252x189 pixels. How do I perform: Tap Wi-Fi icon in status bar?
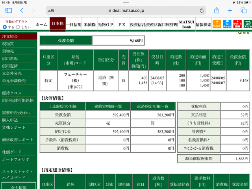click(x=234, y=3)
